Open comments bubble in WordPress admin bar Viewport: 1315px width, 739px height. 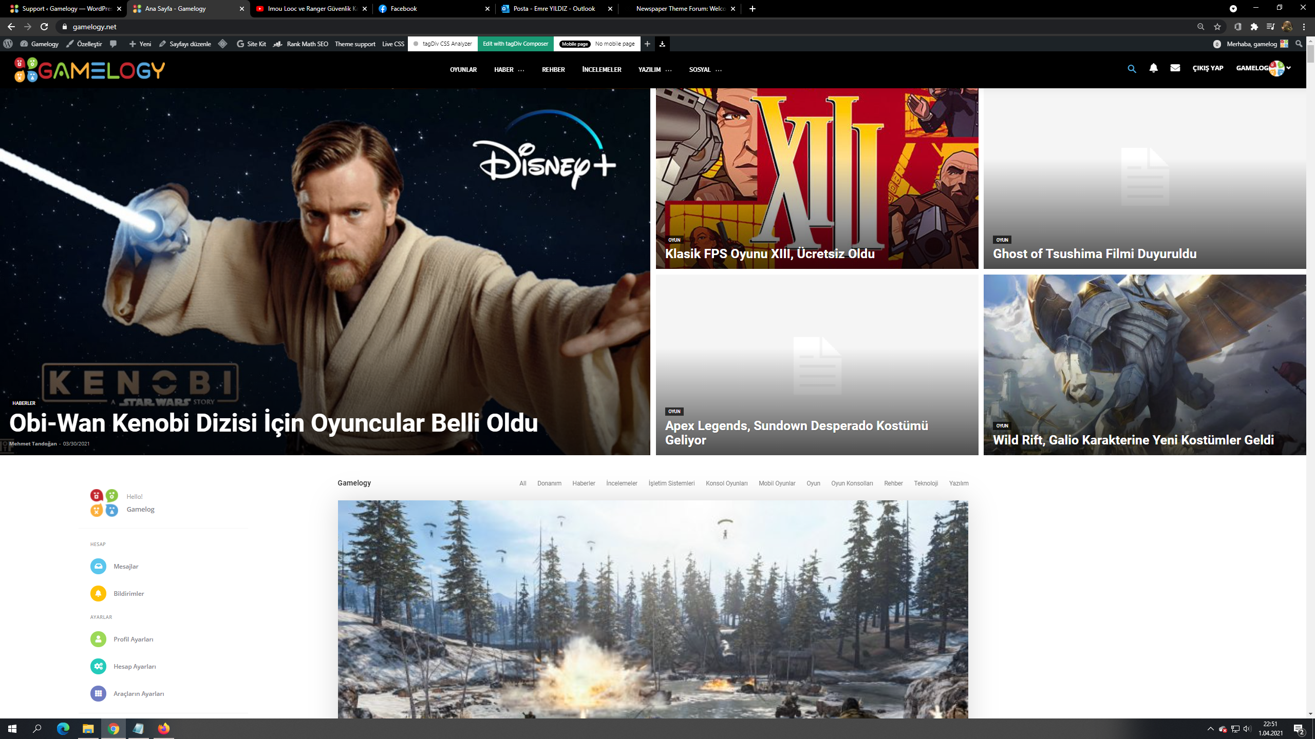114,44
